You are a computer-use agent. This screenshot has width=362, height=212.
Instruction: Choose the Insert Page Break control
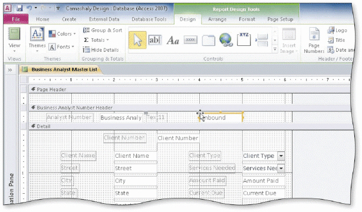[x=262, y=40]
